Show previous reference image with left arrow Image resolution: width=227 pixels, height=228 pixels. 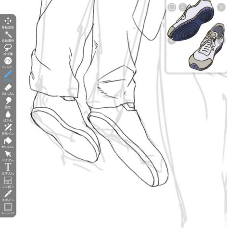(x=171, y=41)
